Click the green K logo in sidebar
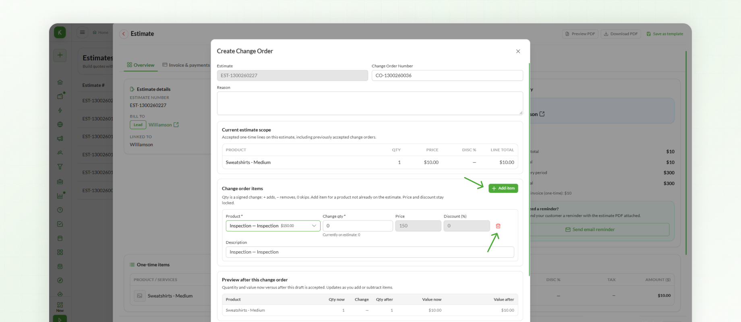The image size is (741, 322). [x=60, y=33]
